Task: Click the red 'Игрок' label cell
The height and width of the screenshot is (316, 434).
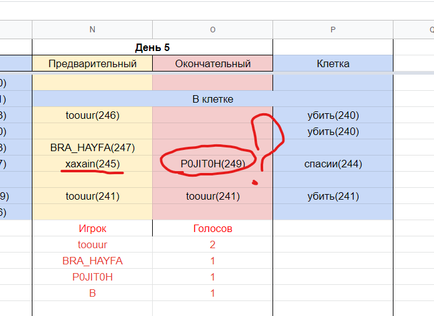Action: pos(92,228)
